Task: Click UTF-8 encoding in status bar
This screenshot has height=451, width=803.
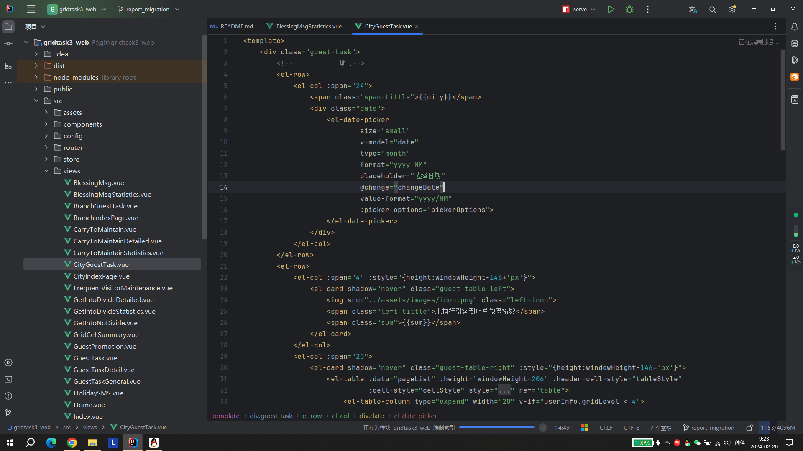Action: (x=632, y=428)
